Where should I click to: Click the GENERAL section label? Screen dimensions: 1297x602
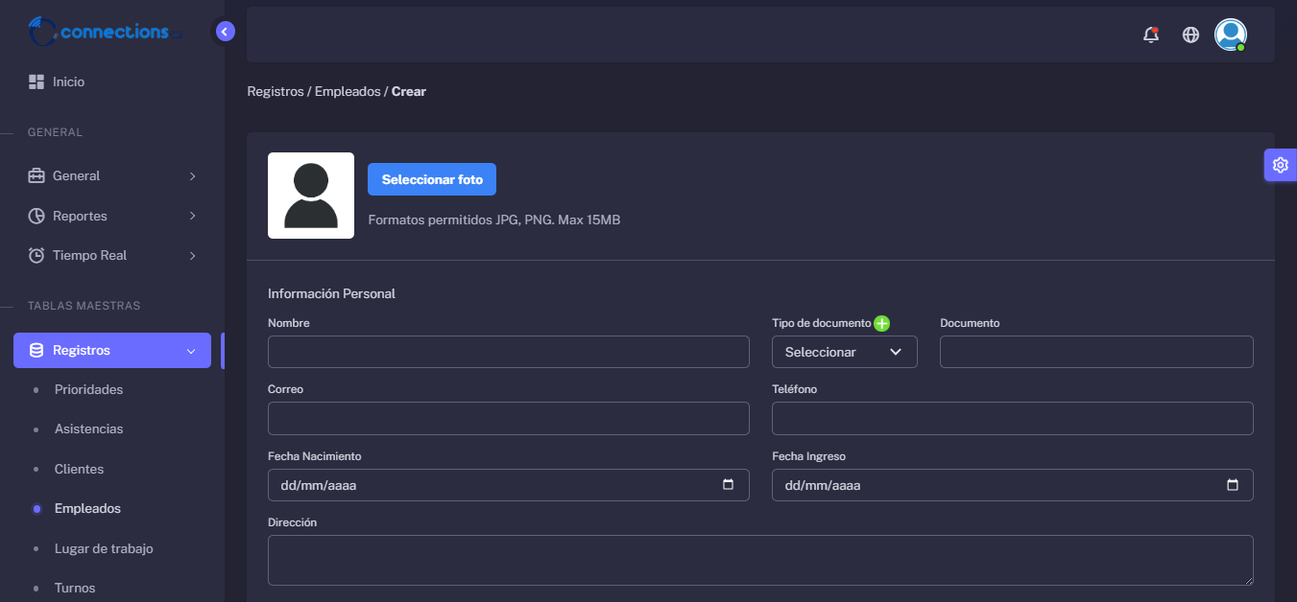55,133
